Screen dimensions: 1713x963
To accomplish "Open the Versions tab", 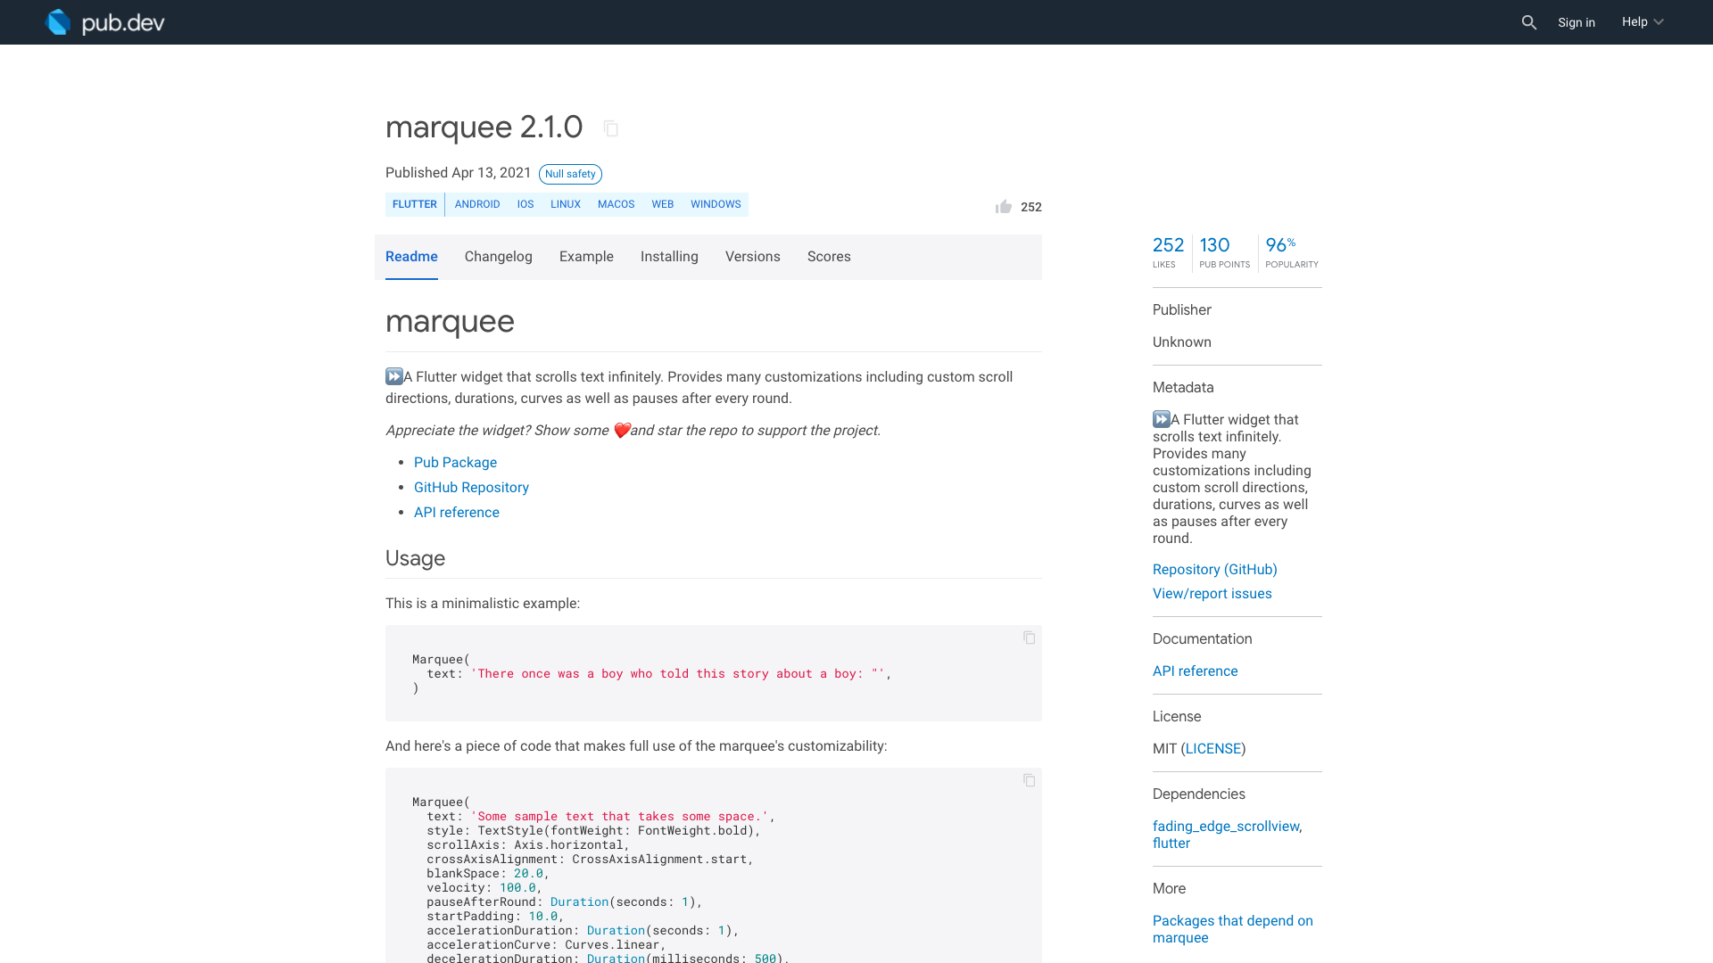I will pos(752,257).
